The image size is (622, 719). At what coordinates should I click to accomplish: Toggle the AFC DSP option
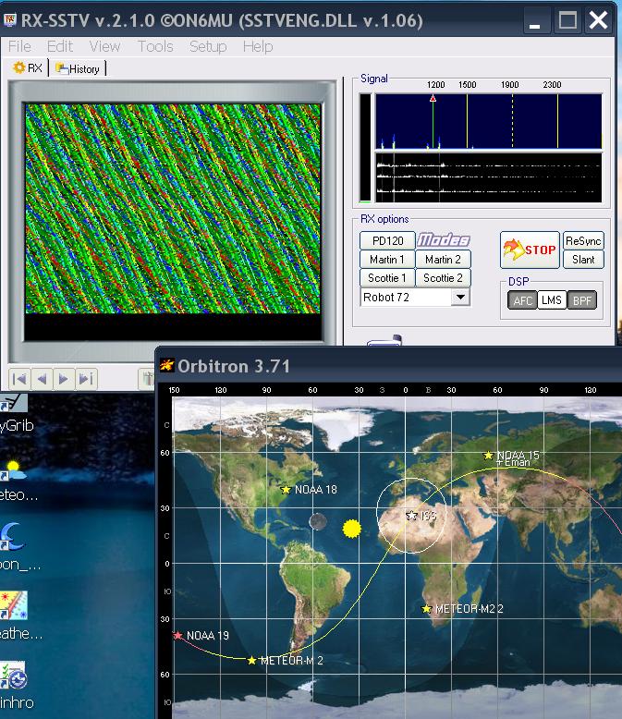522,300
